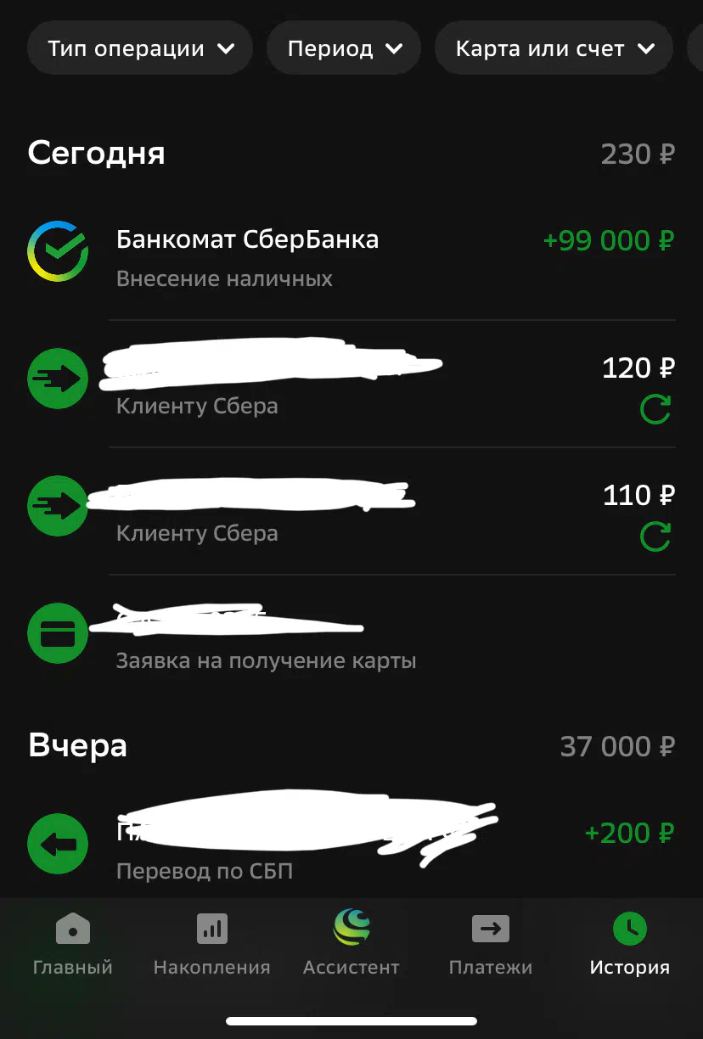Tap the green transfer arrow icon for the 110 ₽ payment
Image resolution: width=703 pixels, height=1039 pixels.
pyautogui.click(x=58, y=506)
